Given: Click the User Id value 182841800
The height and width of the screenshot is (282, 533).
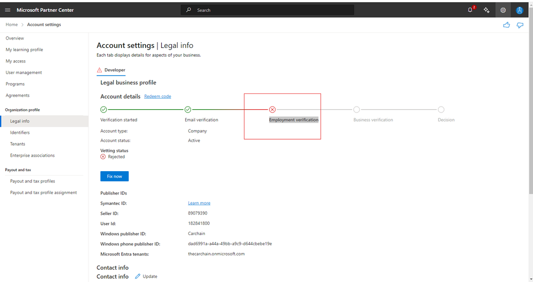Looking at the screenshot, I should tap(199, 223).
